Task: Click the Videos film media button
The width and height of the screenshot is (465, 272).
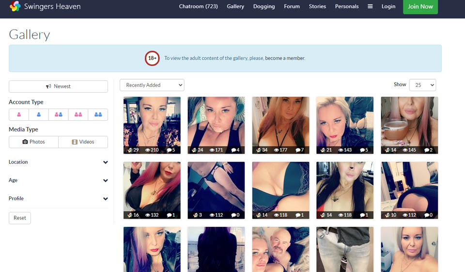Action: [x=83, y=142]
